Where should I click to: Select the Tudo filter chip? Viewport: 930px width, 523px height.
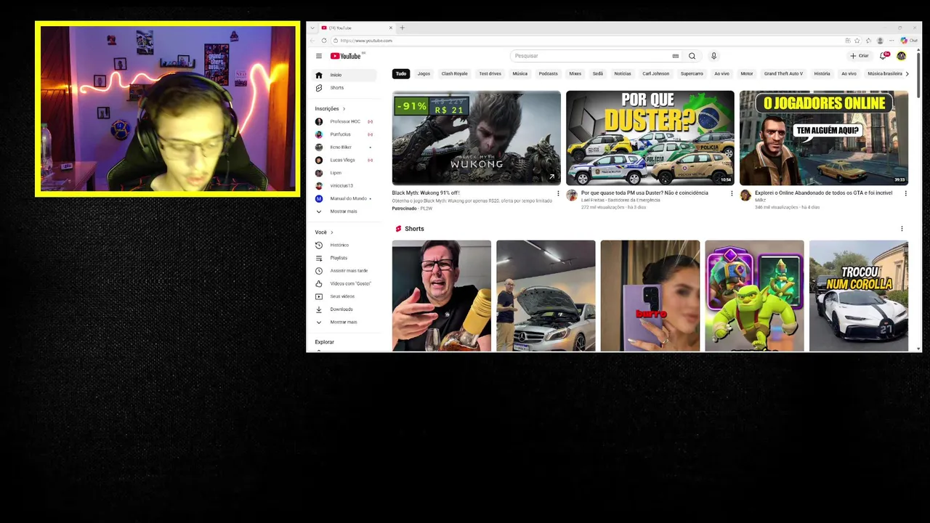coord(401,73)
